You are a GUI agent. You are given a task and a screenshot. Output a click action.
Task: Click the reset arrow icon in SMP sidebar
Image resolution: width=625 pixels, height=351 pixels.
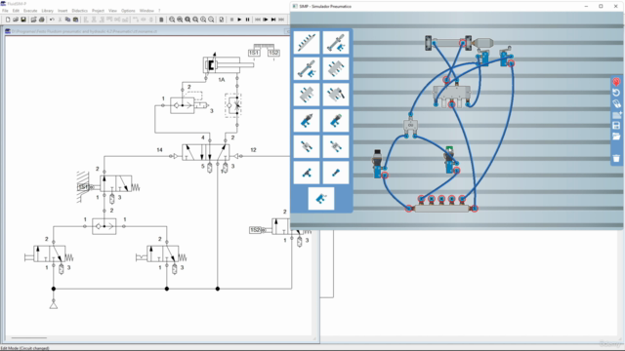click(x=616, y=93)
